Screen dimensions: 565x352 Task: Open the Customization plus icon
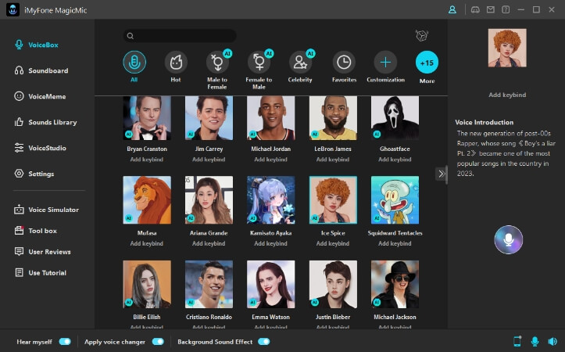click(385, 63)
